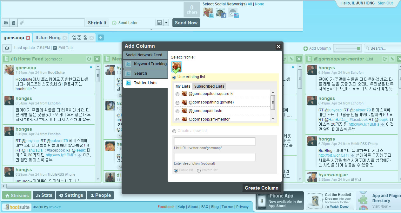Collapse the compose area with the small arrow

151,29
